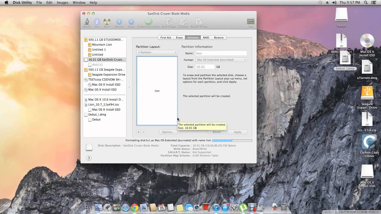381x214 pixels.
Task: Select TSSTcorp CDDVDW drive in sidebar
Action: 104,80
